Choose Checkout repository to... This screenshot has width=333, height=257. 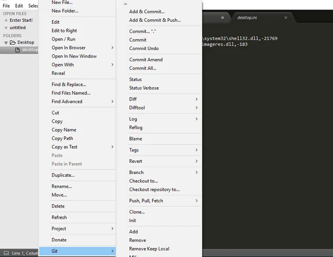tap(154, 190)
